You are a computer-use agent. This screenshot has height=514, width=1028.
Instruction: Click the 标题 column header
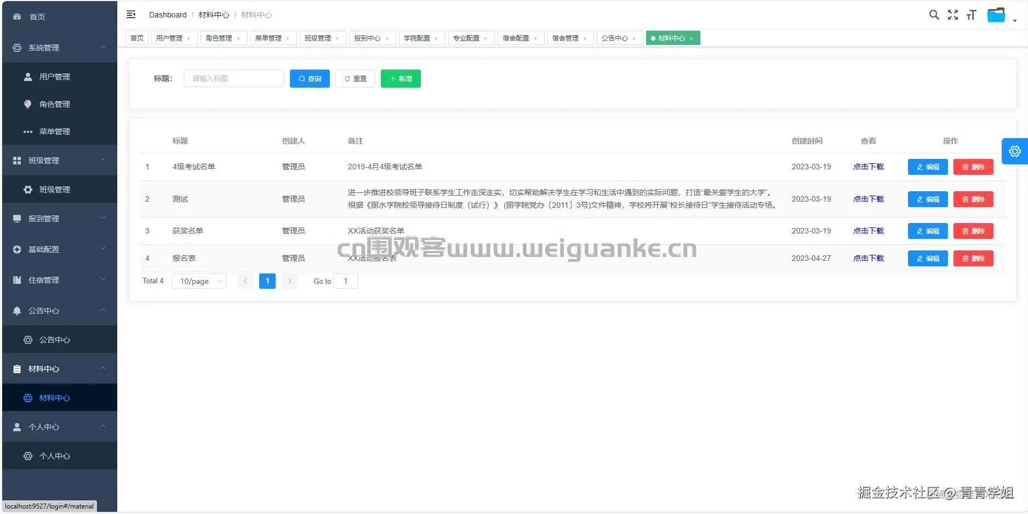[x=180, y=141]
